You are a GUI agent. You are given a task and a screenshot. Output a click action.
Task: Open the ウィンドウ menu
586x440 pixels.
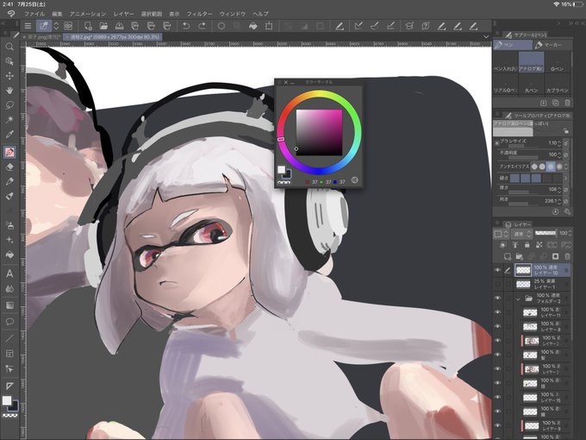pyautogui.click(x=233, y=14)
